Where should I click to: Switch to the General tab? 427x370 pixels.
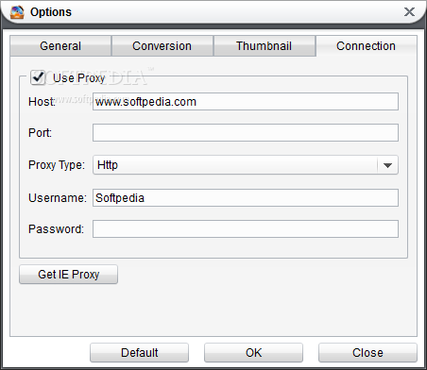(60, 46)
